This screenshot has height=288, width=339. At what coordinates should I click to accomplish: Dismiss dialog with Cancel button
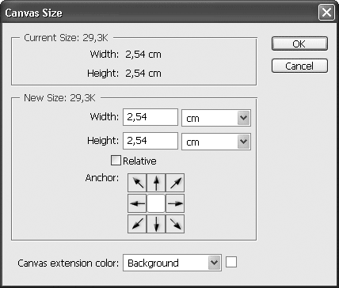[299, 66]
